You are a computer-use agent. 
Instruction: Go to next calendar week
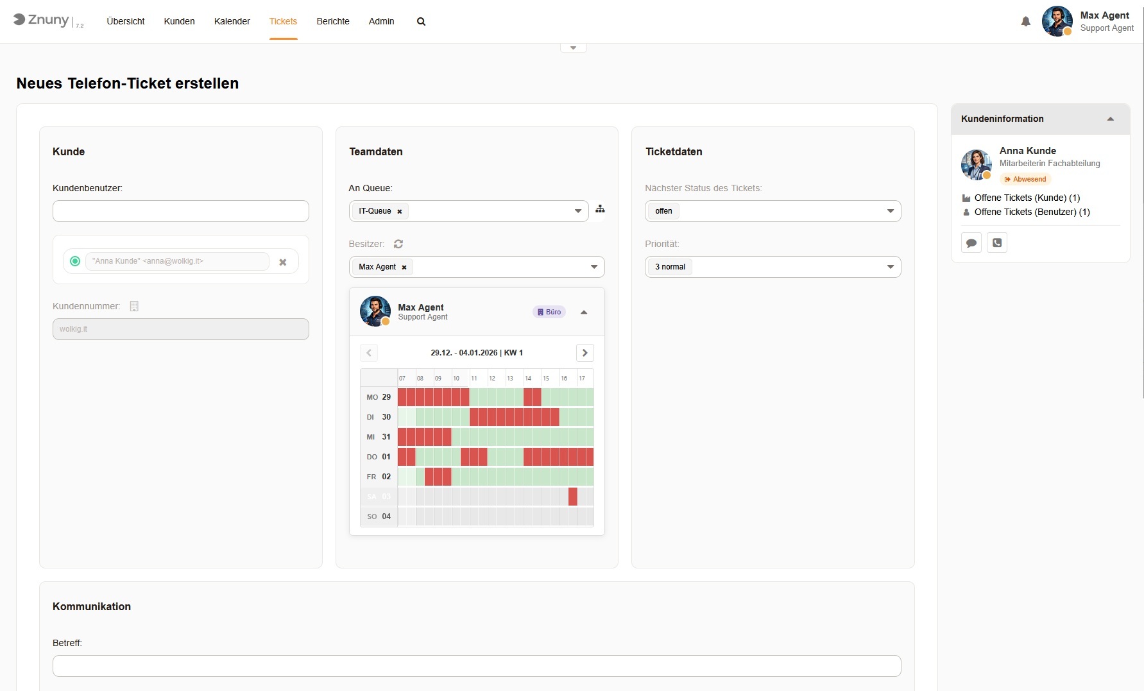point(585,353)
